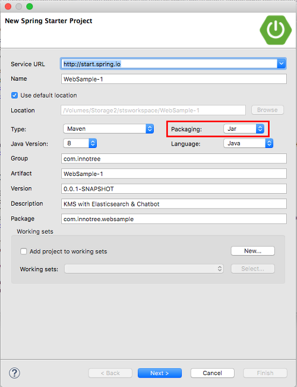
Task: Click the green zoom window button
Action: tap(30, 7)
